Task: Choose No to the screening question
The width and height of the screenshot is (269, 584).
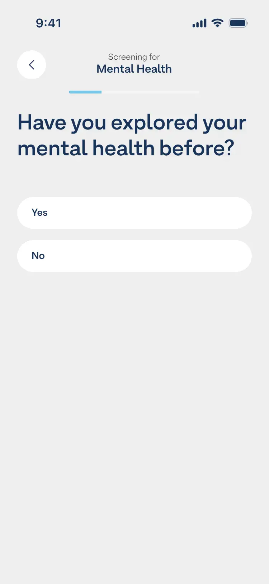Action: tap(134, 256)
